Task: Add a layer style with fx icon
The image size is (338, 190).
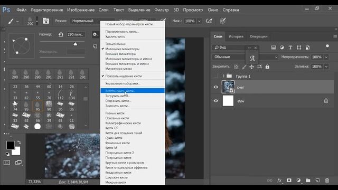Action: pos(279,180)
